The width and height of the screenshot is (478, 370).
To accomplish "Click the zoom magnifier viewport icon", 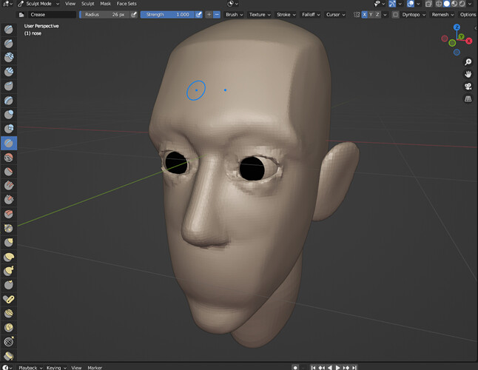I will click(468, 62).
